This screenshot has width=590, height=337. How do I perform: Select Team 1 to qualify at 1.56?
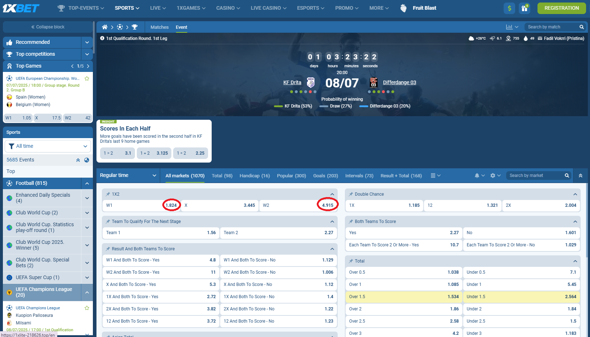click(x=161, y=233)
